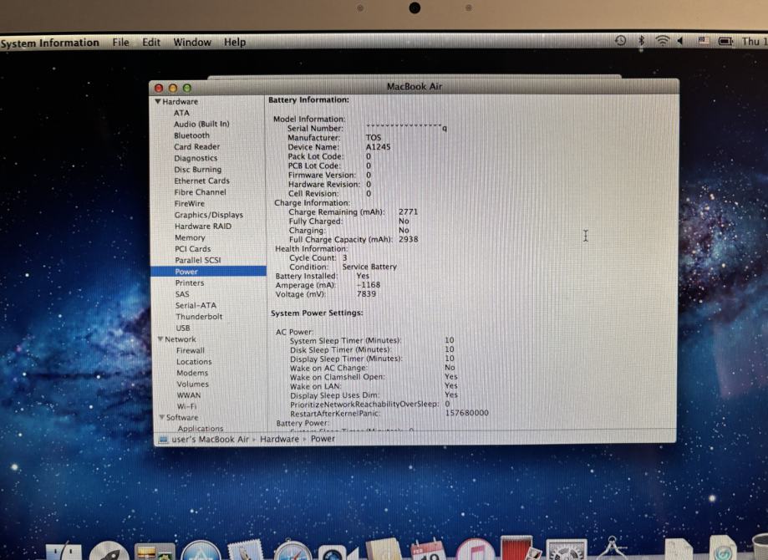Click Hardware in the bottom path bar

click(279, 439)
